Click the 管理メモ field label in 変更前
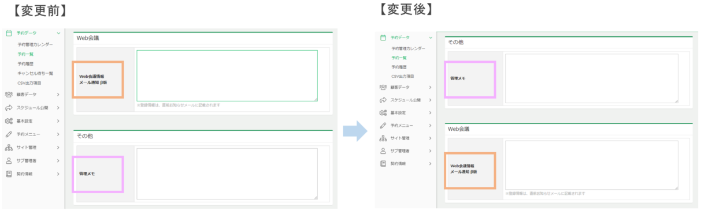This screenshot has height=222, width=701. click(87, 174)
